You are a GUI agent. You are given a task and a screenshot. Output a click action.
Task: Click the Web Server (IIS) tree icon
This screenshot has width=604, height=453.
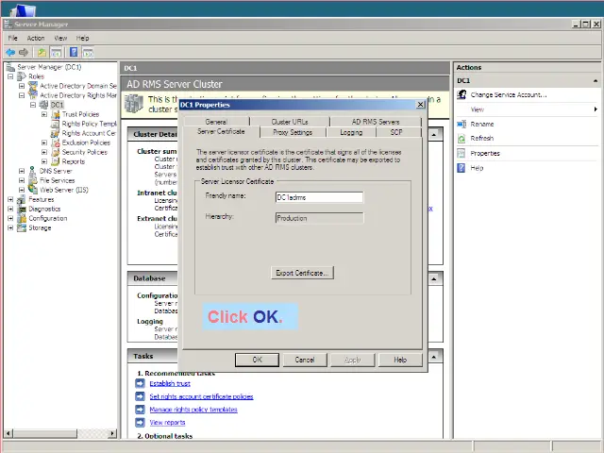click(33, 190)
